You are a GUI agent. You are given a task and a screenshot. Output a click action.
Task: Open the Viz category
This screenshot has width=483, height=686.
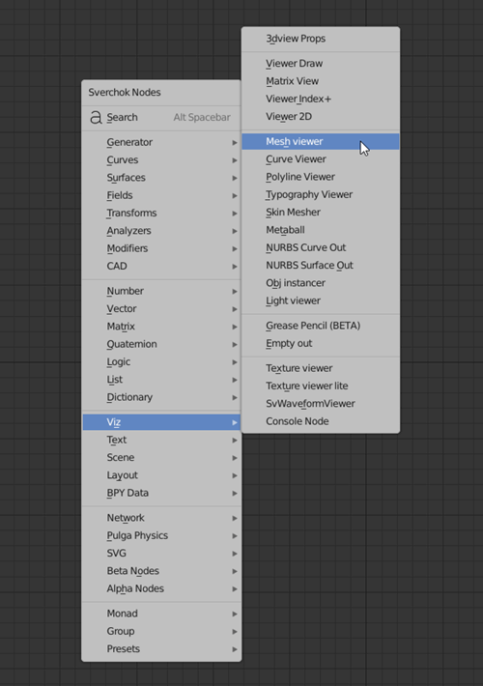click(161, 422)
